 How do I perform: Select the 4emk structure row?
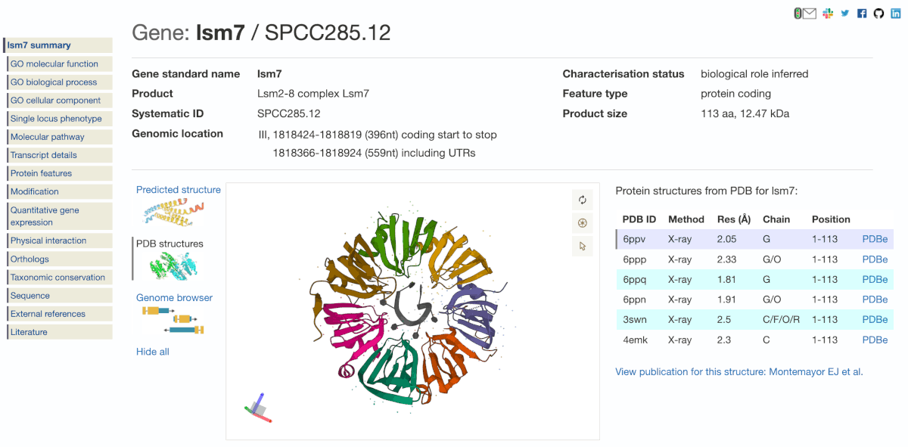coord(754,340)
